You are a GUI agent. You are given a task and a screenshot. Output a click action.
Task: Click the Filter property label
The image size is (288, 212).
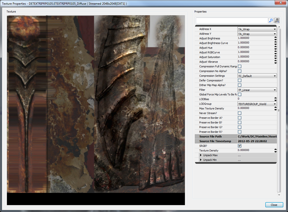coord(202,90)
